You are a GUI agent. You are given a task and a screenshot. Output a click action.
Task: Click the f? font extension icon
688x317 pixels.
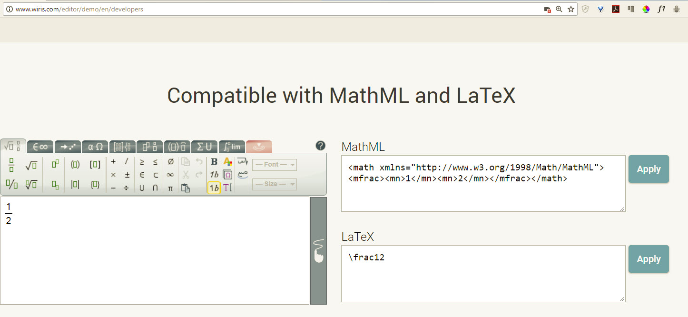(661, 9)
